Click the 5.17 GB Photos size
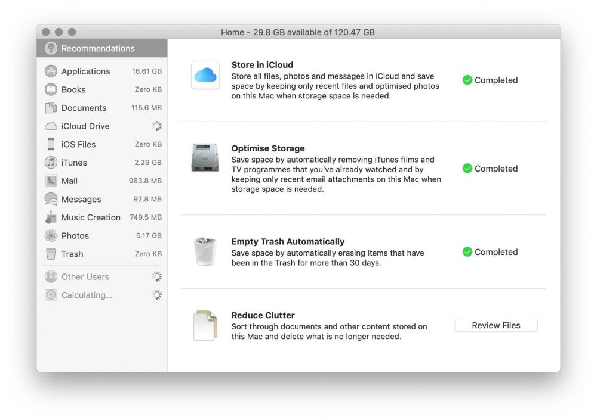Image resolution: width=597 pixels, height=420 pixels. (149, 236)
